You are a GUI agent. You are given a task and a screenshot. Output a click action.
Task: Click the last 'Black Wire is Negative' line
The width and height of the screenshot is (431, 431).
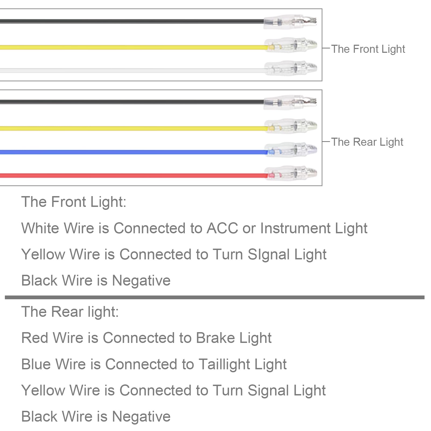point(96,416)
